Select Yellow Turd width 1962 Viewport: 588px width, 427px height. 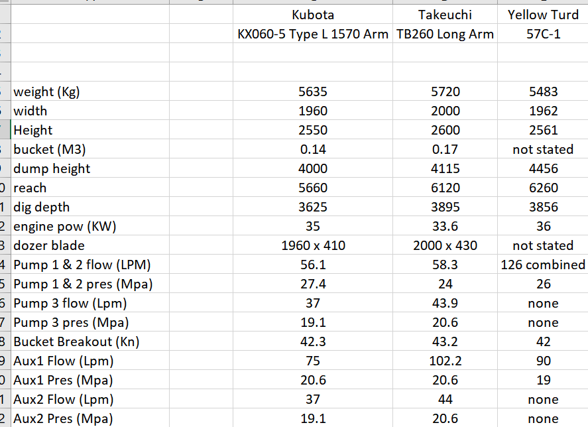click(x=543, y=111)
